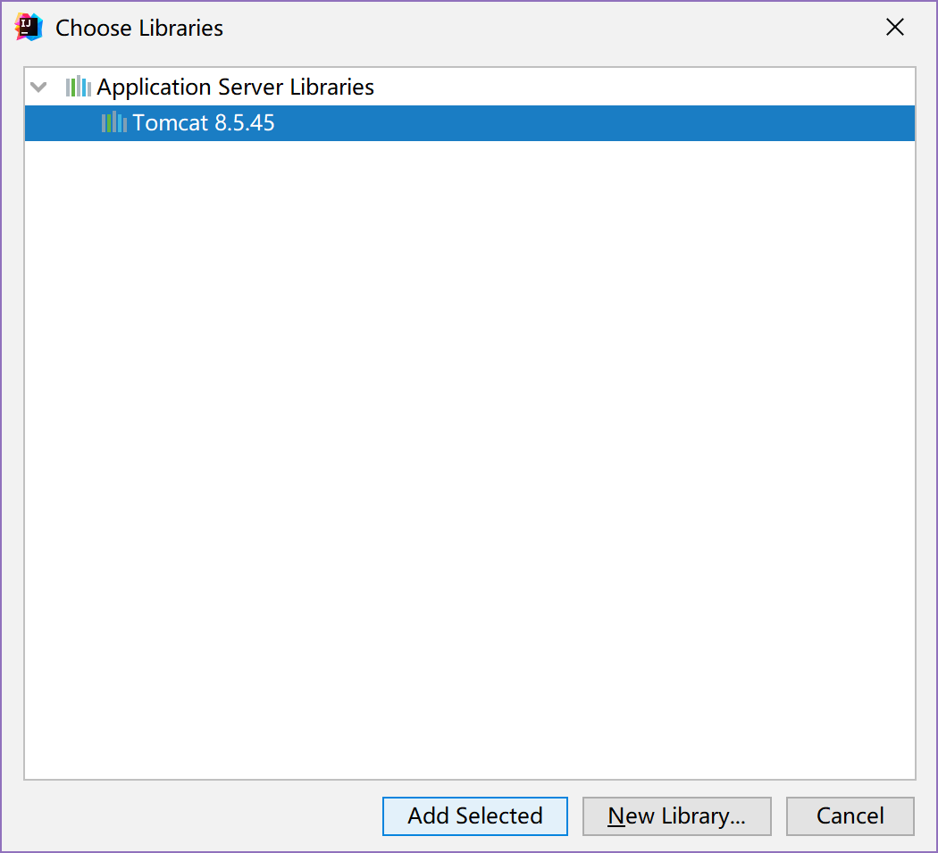938x853 pixels.
Task: Click empty white area of the library list
Action: 470,455
